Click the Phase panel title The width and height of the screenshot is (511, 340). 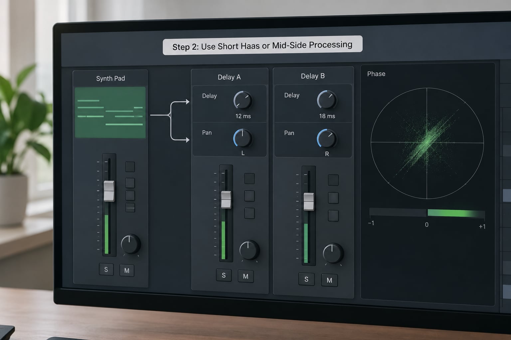(x=376, y=74)
